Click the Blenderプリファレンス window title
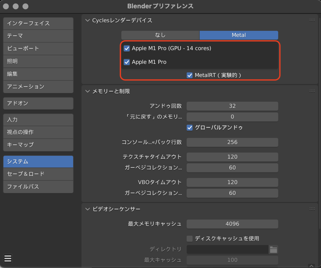Viewport: 321px width, 268px height. coord(160,6)
